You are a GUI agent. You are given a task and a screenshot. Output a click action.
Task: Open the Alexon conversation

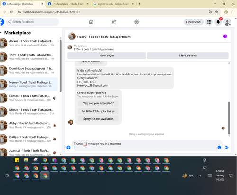coord(29,43)
